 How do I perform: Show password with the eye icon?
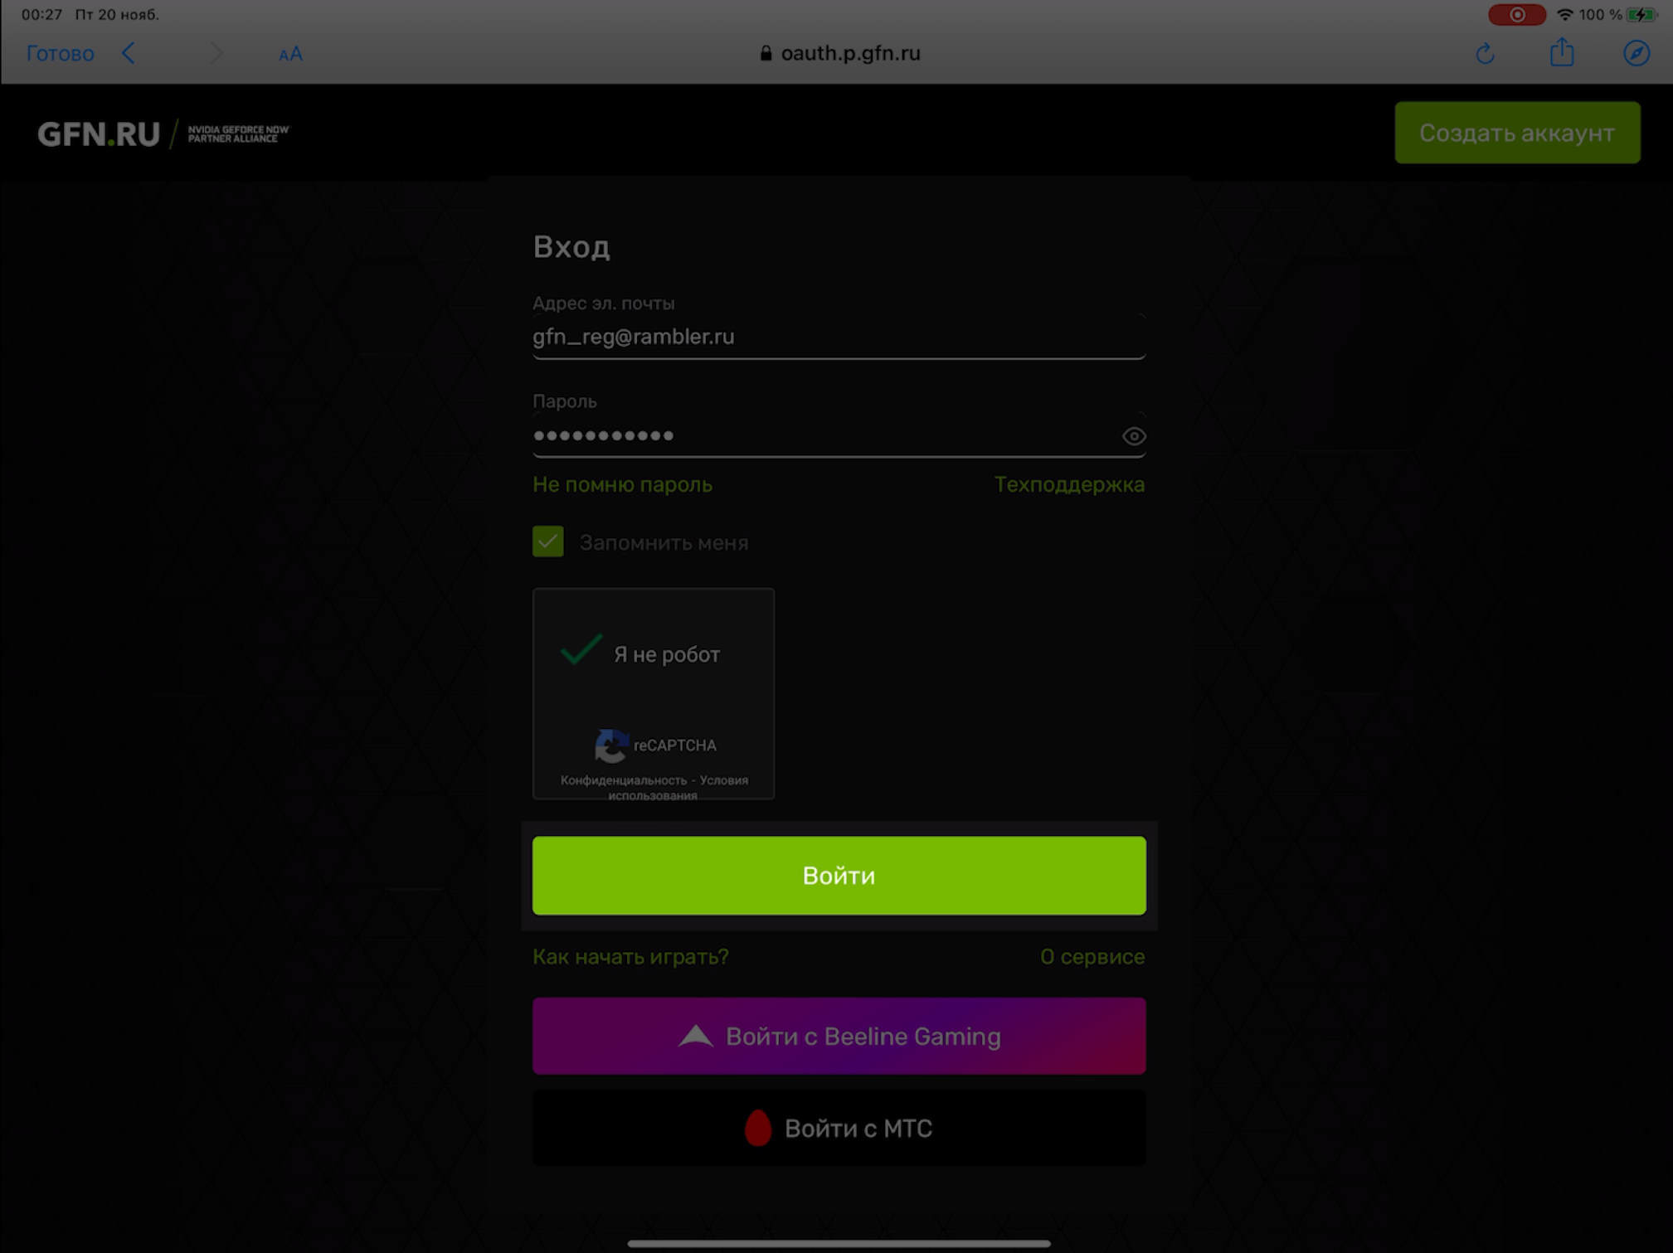pos(1133,435)
